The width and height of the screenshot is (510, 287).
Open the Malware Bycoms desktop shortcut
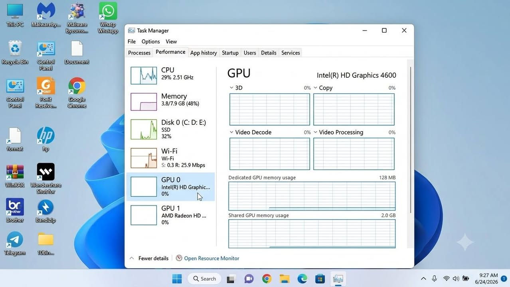coord(77,18)
